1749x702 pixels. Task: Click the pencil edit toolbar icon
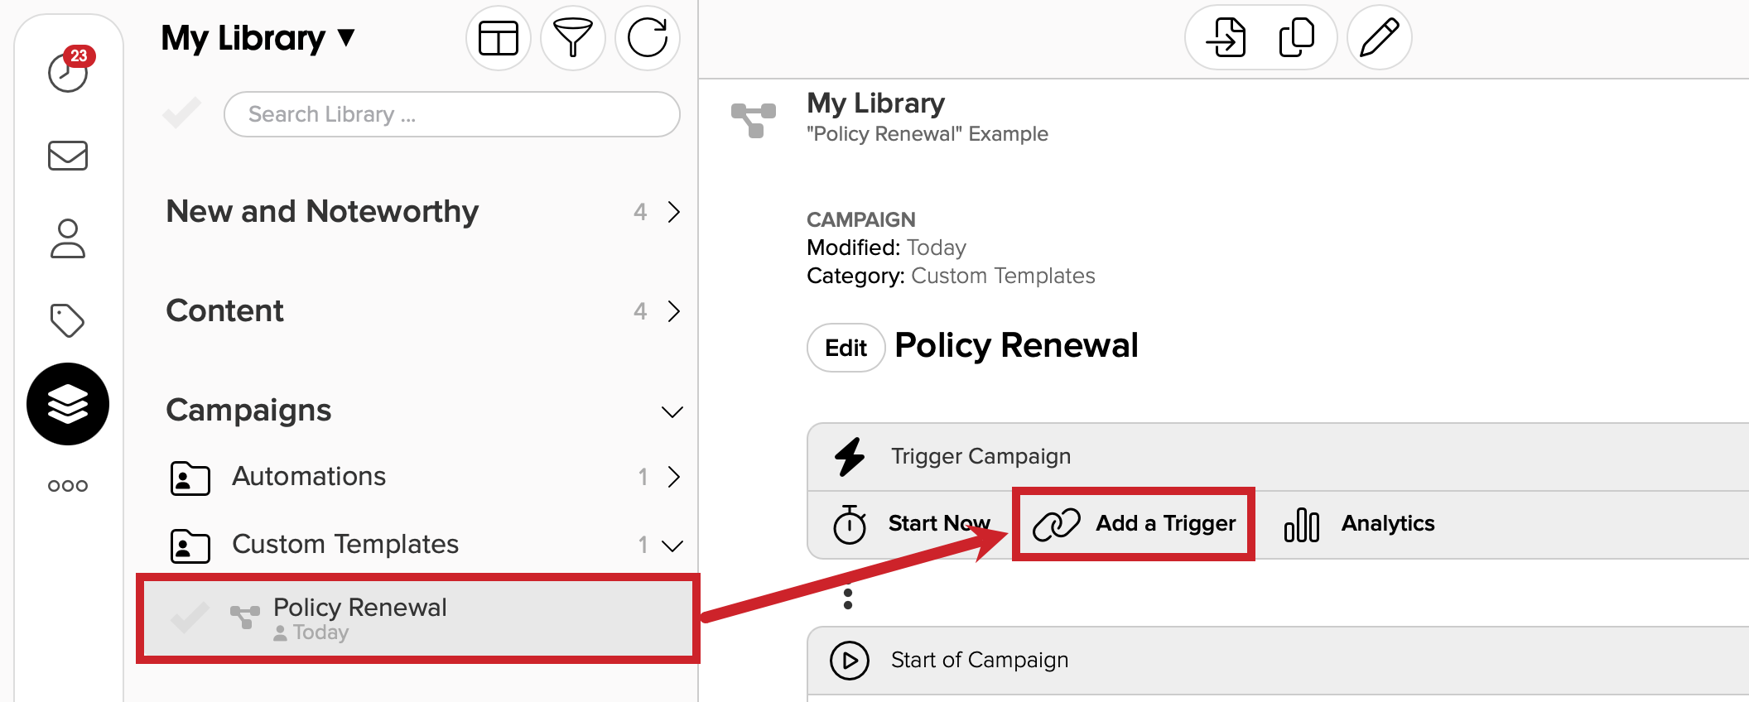[x=1380, y=38]
